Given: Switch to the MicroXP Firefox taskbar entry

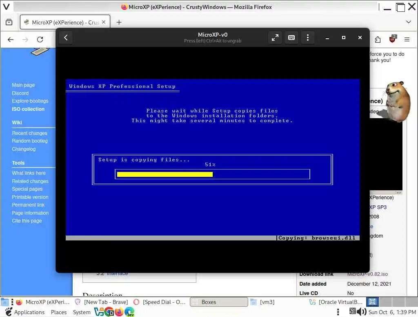Looking at the screenshot, I should click(x=42, y=302).
